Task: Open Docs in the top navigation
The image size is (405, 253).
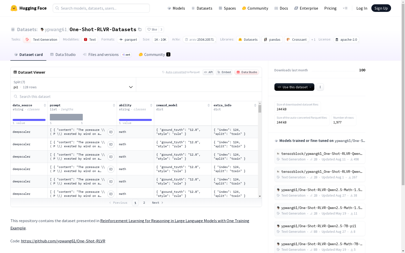Action: [281, 8]
